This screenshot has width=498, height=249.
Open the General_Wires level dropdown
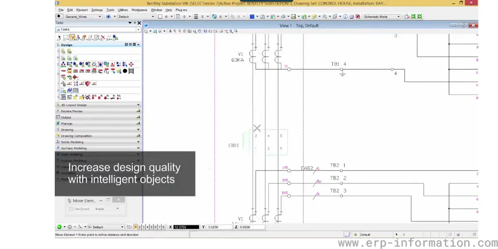click(100, 17)
